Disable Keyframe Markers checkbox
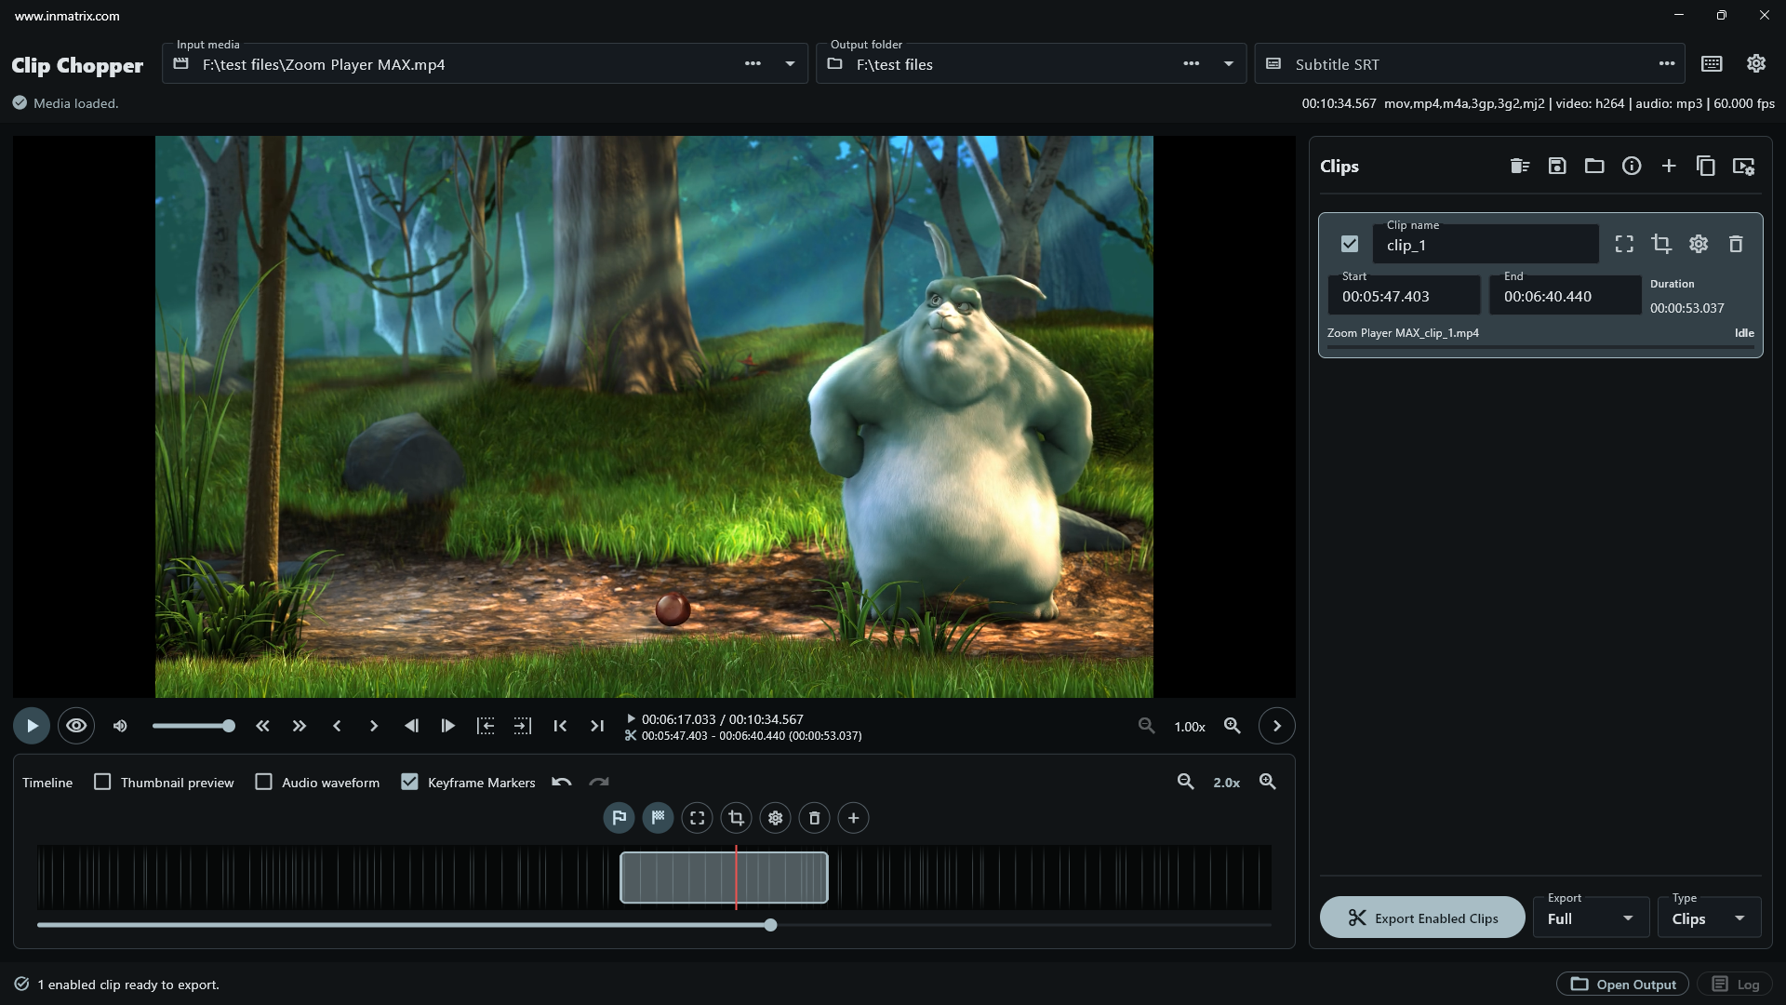1786x1005 pixels. coord(409,783)
